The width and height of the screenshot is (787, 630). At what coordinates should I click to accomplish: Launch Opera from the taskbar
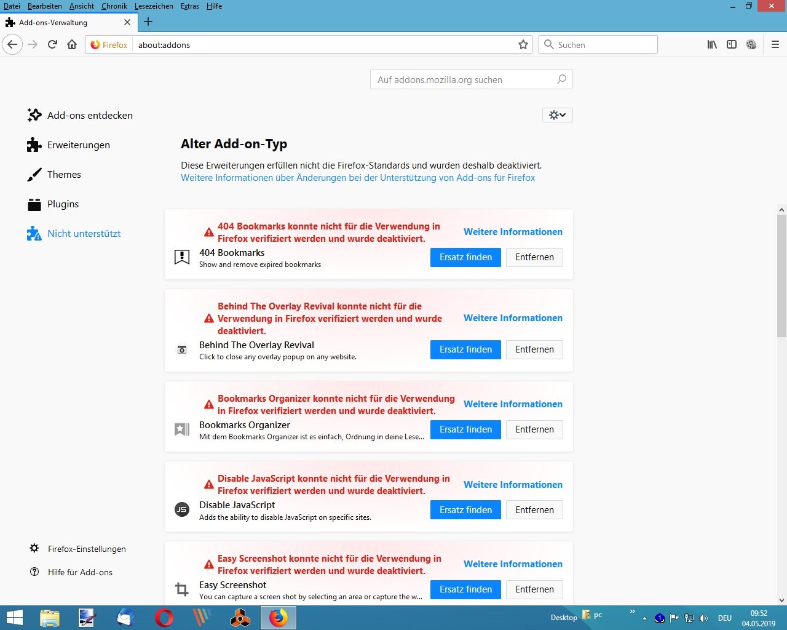point(164,618)
